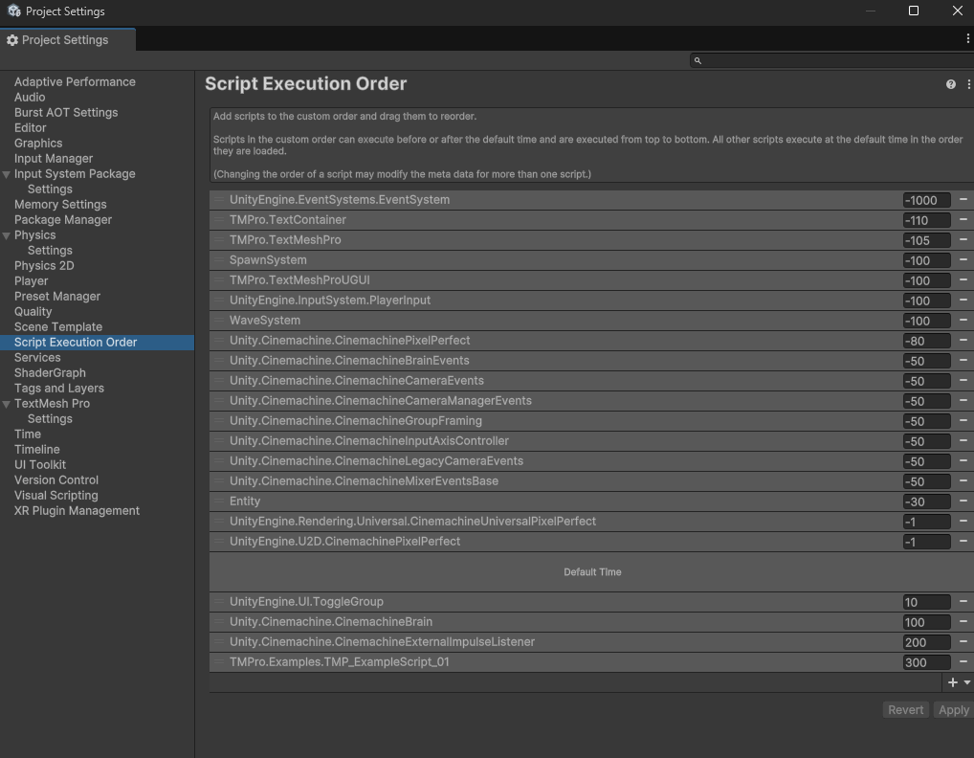Edit the TMPro.TextContainer order value -110

(x=926, y=220)
